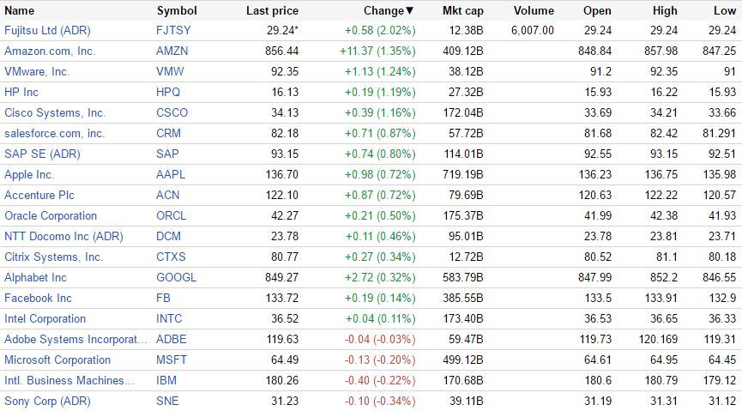This screenshot has height=411, width=742.
Task: Sort by the Volume column header
Action: coord(534,11)
